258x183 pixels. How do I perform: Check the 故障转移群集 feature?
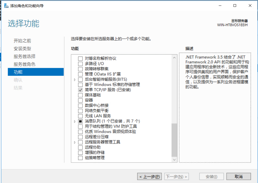point(80,69)
